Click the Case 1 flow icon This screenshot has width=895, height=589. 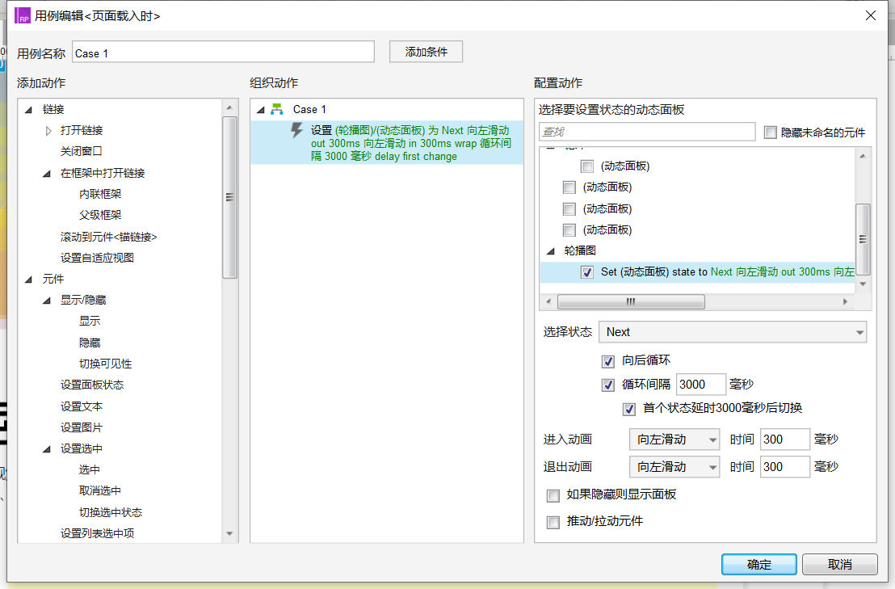point(277,109)
